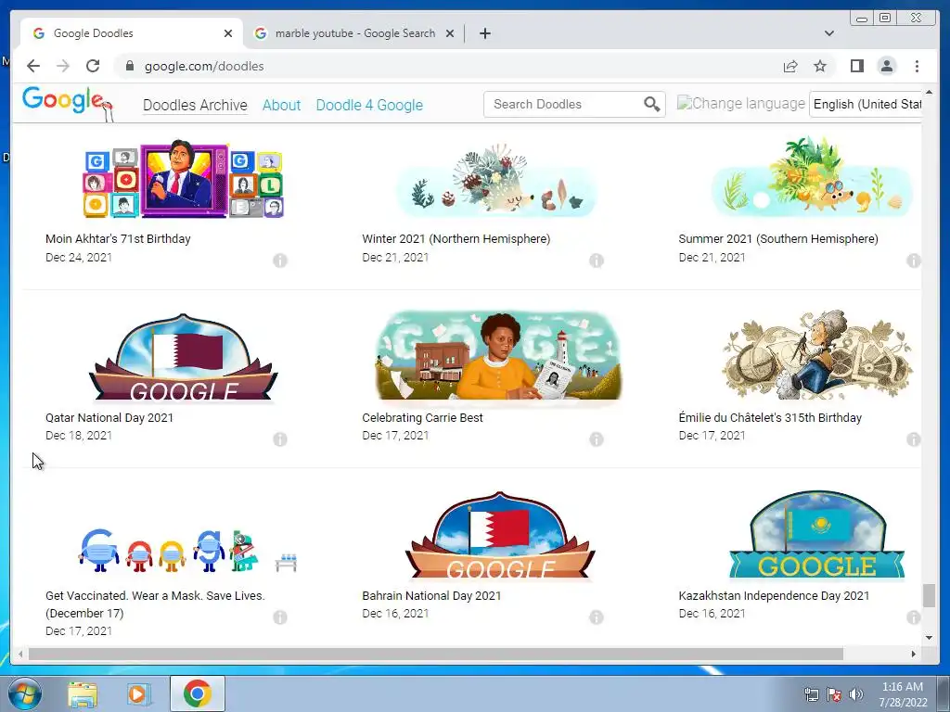950x712 pixels.
Task: Open Kazakhstan Independence Day 2021 title link
Action: click(x=774, y=595)
